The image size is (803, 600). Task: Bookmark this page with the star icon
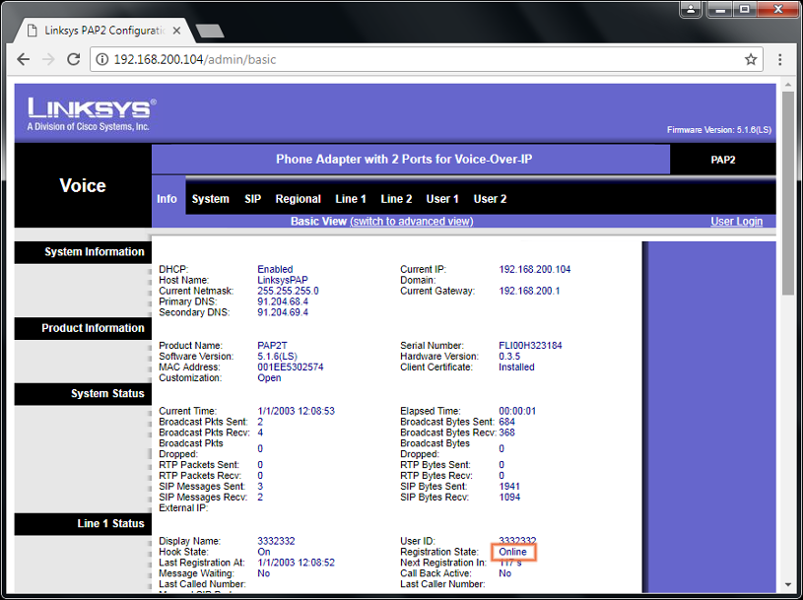tap(751, 59)
